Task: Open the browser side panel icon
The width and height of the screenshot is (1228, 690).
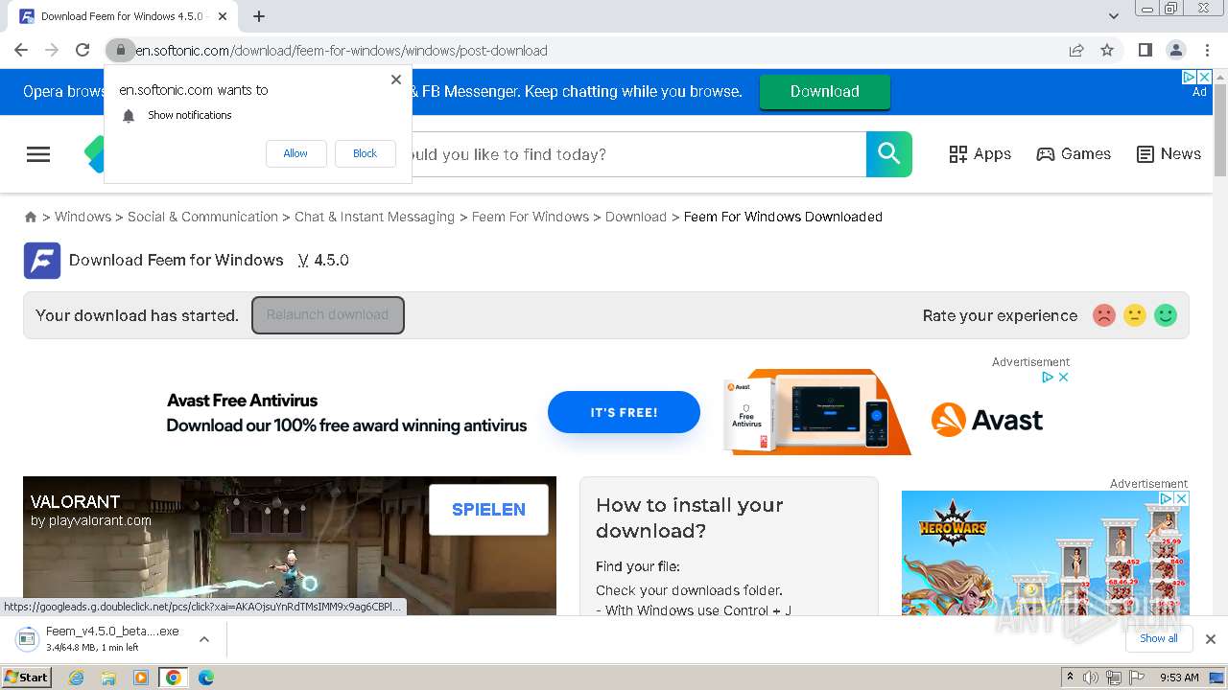Action: pos(1145,50)
